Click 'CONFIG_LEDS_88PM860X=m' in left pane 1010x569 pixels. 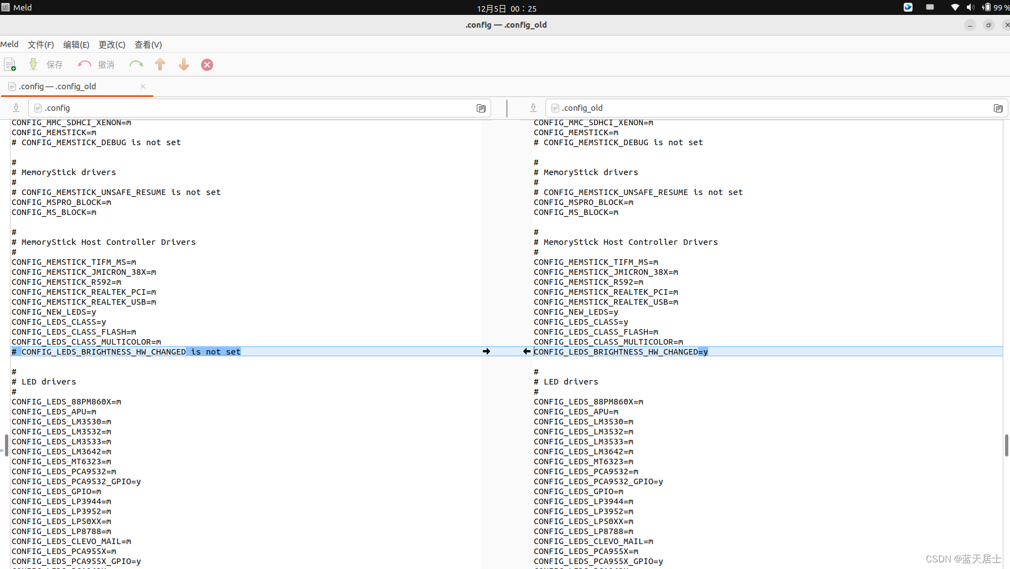click(x=66, y=402)
